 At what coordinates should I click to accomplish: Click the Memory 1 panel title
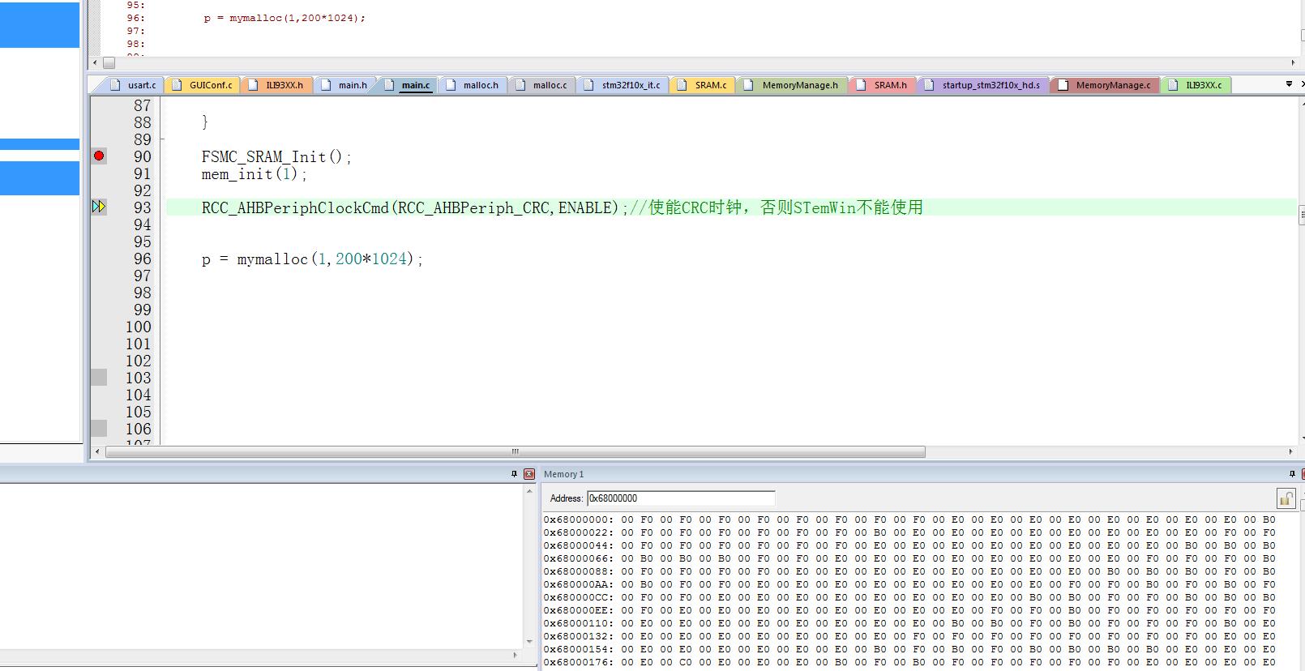coord(563,474)
